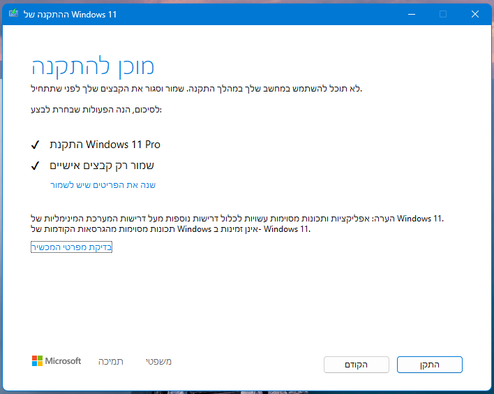Click checkmark next to 'התקנת Windows 11 Pro'
Viewport: 494px width, 394px height.
coord(36,145)
